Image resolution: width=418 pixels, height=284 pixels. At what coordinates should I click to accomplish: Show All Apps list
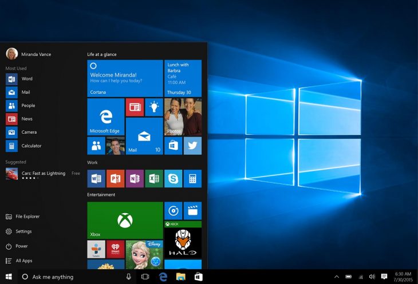pyautogui.click(x=19, y=261)
